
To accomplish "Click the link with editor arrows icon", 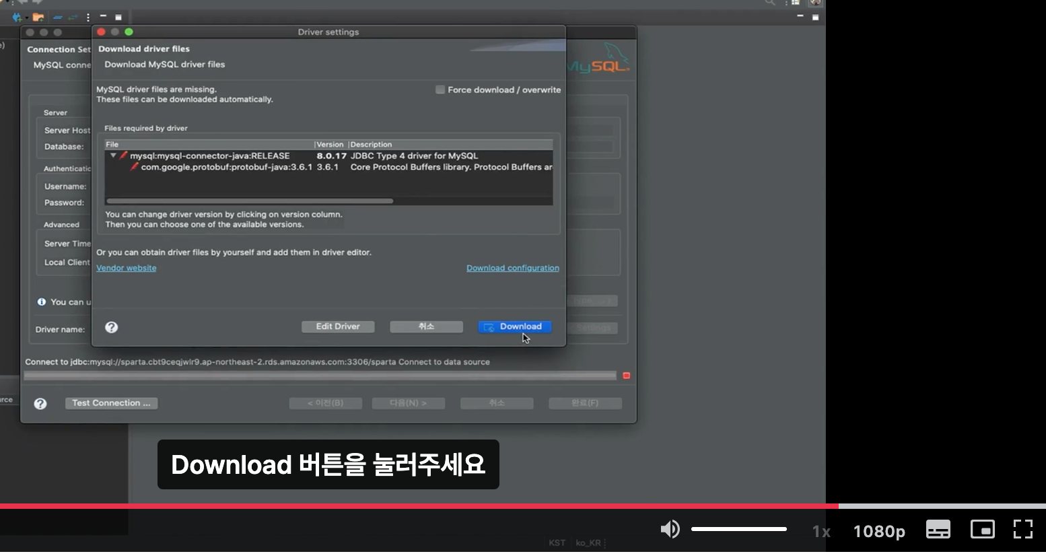I will [x=74, y=17].
